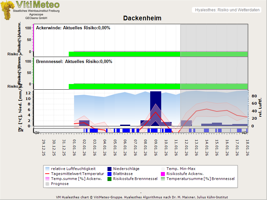Click the Prognose legend gray swatch

[48, 184]
